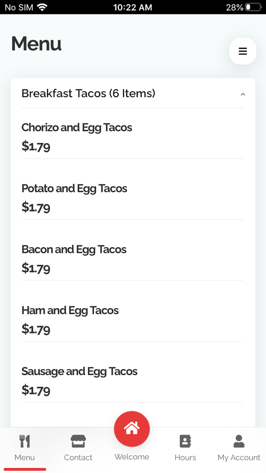The width and height of the screenshot is (266, 473).
Task: Switch to the Hours tab label
Action: tap(185, 457)
